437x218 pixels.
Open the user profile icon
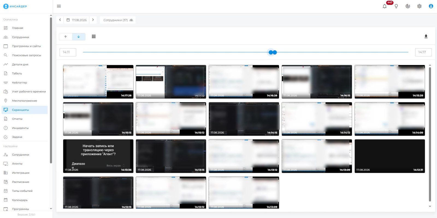[x=431, y=6]
